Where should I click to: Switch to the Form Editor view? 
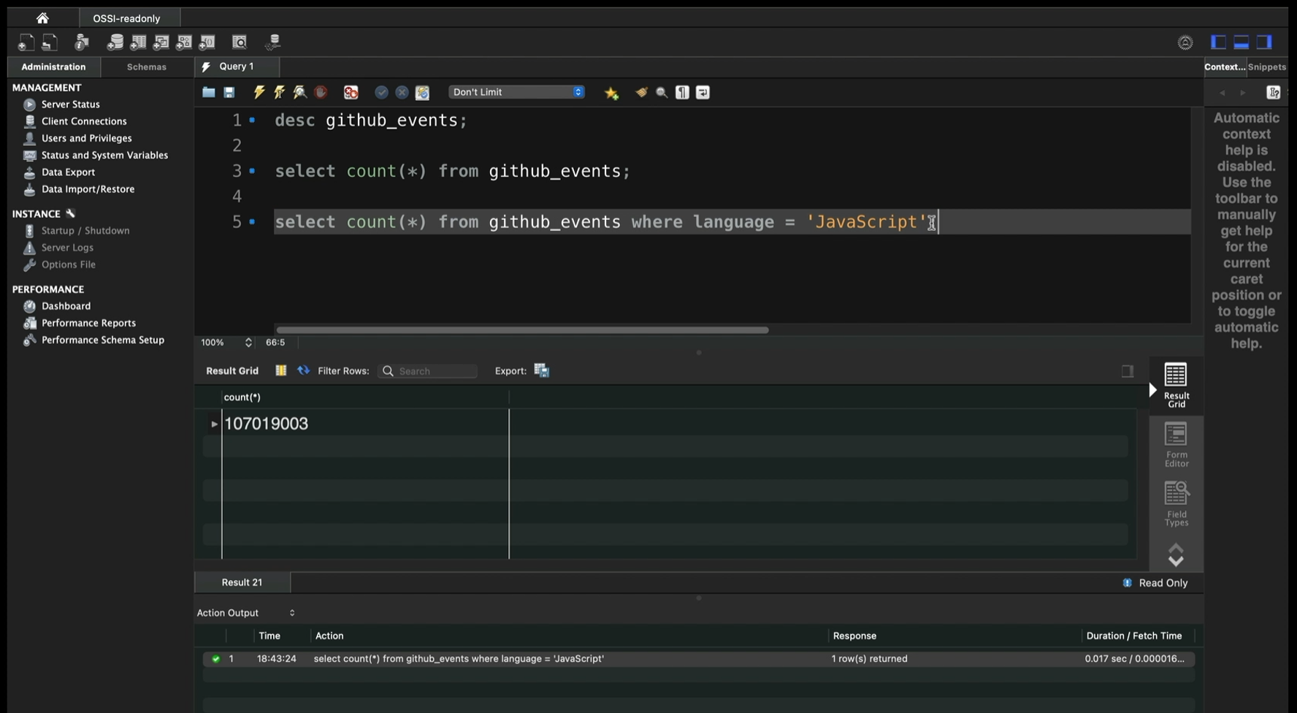[1176, 445]
